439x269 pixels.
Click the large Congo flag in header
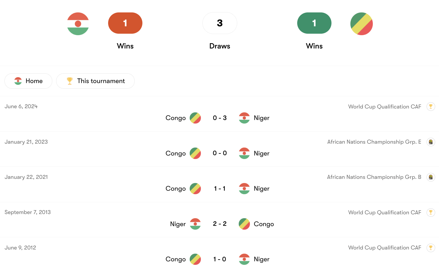[361, 24]
